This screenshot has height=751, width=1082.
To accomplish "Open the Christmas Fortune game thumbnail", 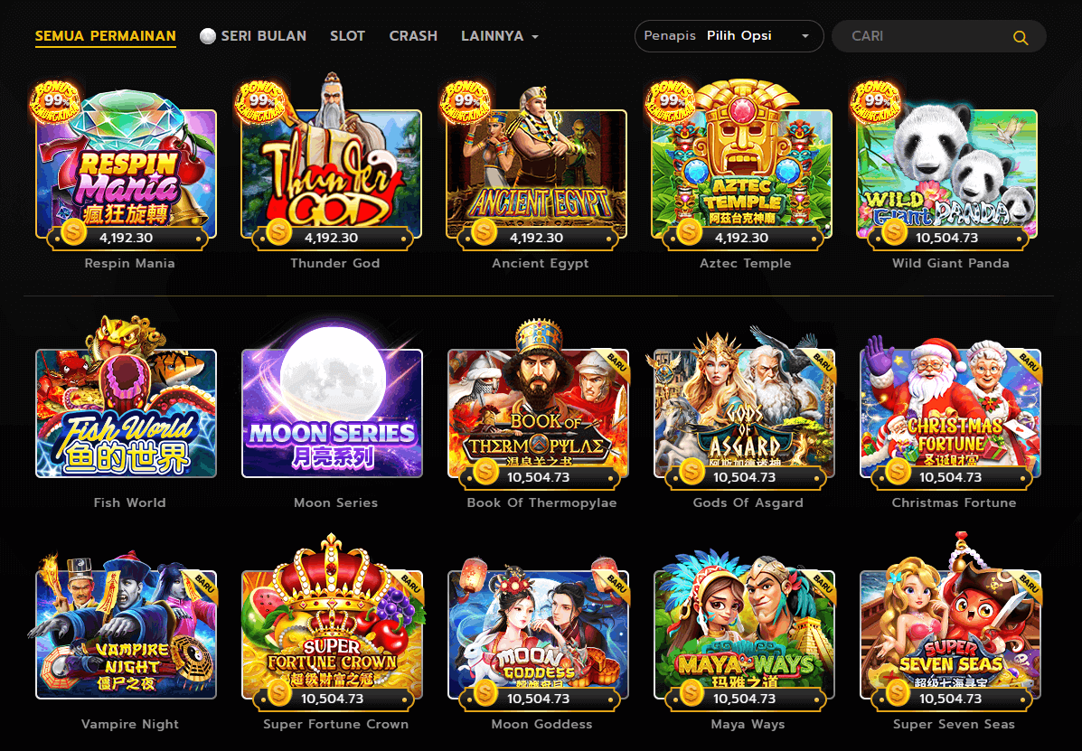I will click(x=950, y=407).
